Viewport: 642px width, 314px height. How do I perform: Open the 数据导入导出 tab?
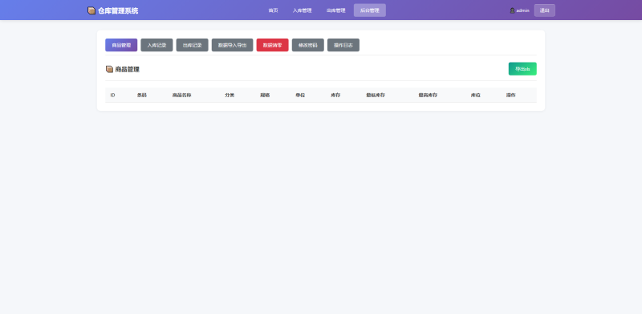click(232, 45)
